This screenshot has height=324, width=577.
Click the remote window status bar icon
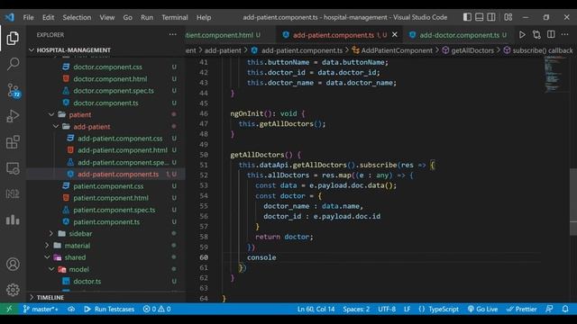(x=9, y=309)
